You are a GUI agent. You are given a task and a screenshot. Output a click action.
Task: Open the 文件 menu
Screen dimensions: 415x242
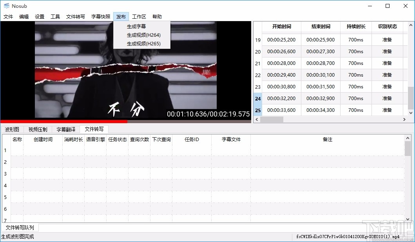click(8, 17)
